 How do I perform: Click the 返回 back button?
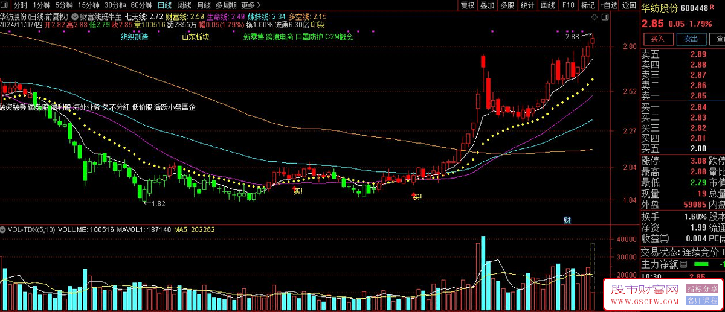629,5
